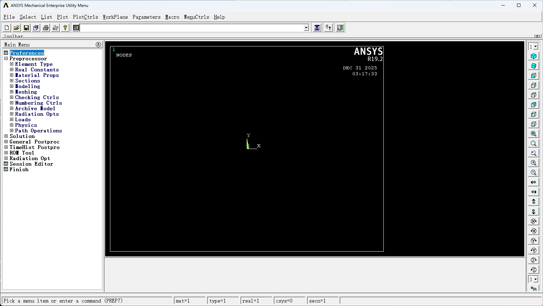543x306 pixels.
Task: Click the Open ANSYS File folder icon
Action: tap(16, 28)
